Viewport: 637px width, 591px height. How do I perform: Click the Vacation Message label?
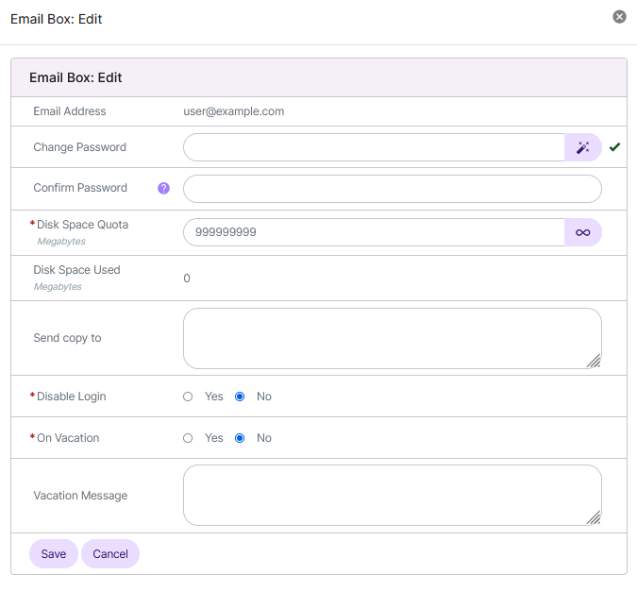(80, 496)
